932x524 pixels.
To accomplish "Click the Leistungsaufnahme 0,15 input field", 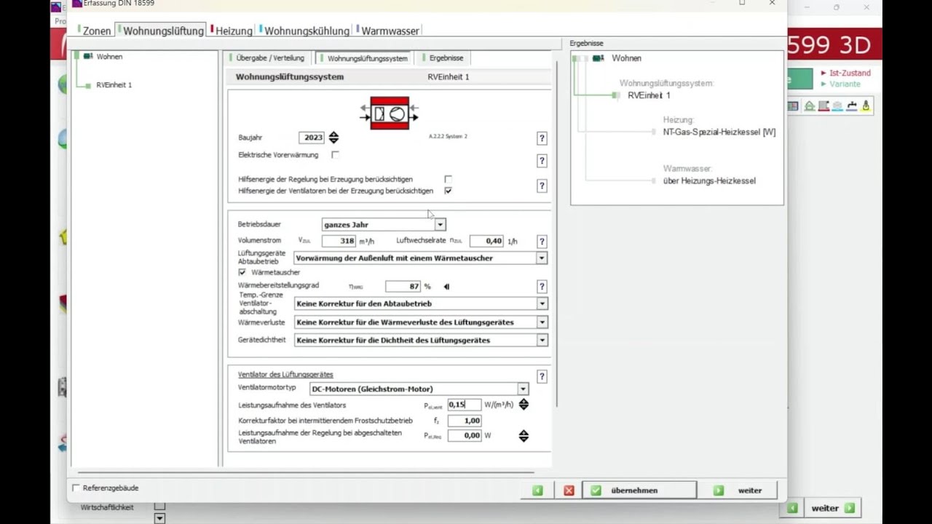I will pyautogui.click(x=465, y=405).
